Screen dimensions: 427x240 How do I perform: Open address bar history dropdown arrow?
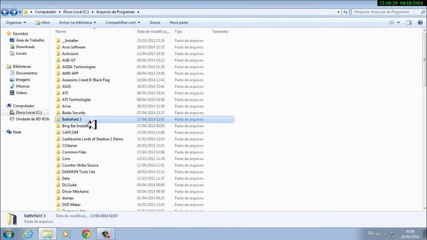(338, 12)
